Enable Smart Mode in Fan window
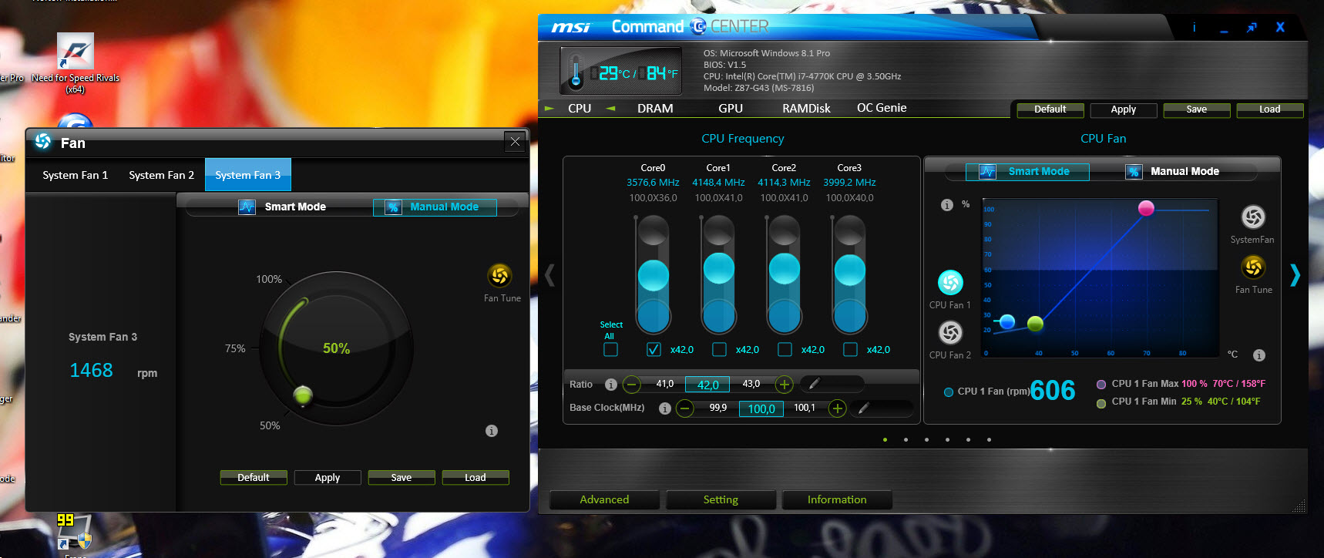 pyautogui.click(x=281, y=207)
